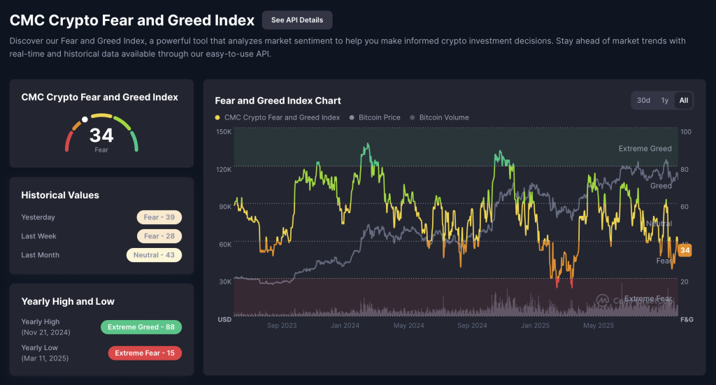This screenshot has width=716, height=385.
Task: Click the Yearly Low (Mar 11, 2025) label
Action: (x=45, y=353)
